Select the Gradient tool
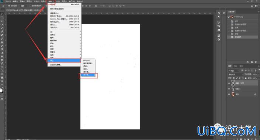 2,53
